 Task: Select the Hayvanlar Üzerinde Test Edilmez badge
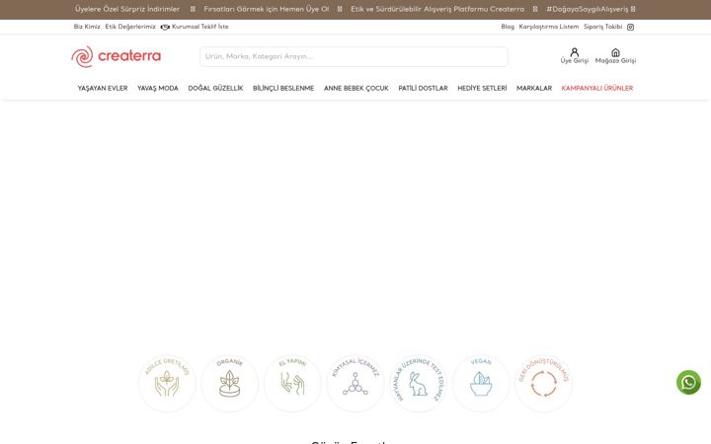[x=418, y=383]
